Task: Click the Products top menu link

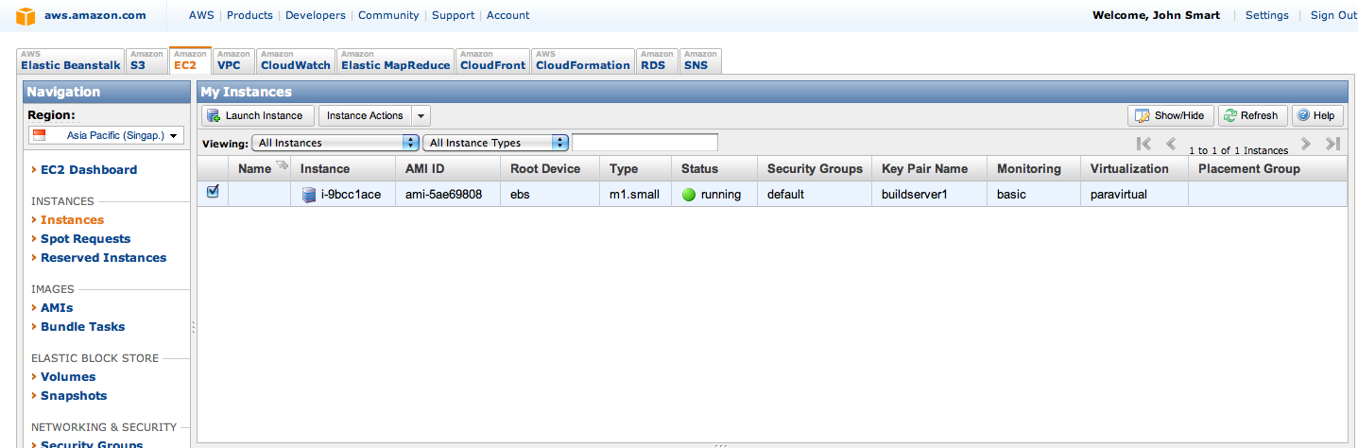Action: click(x=249, y=15)
